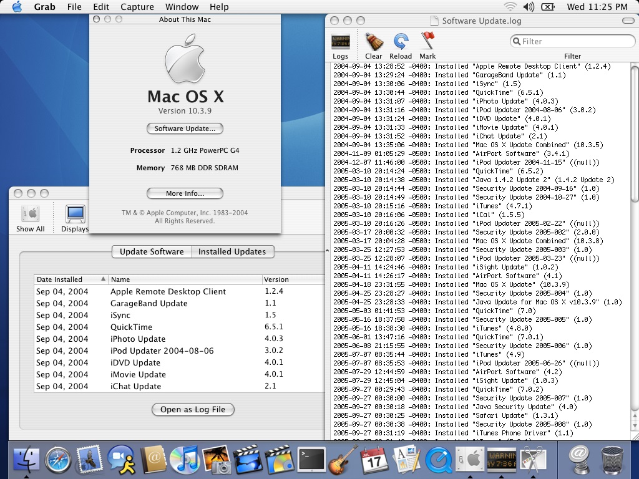
Task: Select the iChat Update row
Action: 179,386
